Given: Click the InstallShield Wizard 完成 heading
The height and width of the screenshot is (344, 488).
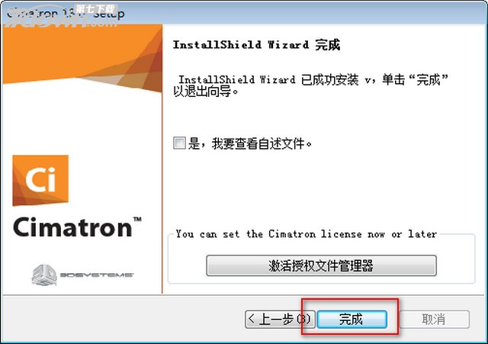Looking at the screenshot, I should (256, 45).
